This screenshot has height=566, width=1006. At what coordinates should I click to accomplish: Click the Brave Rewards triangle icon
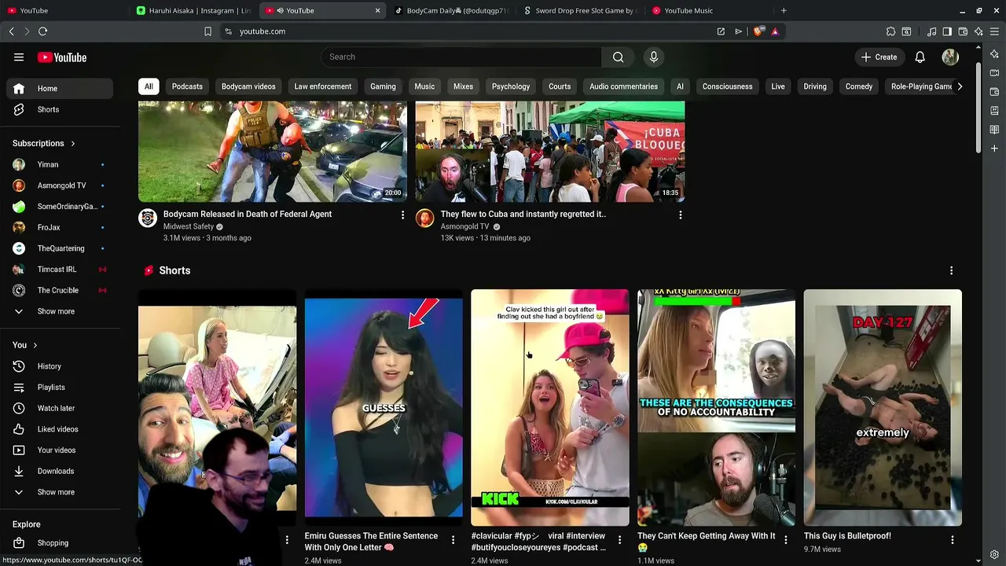[775, 31]
